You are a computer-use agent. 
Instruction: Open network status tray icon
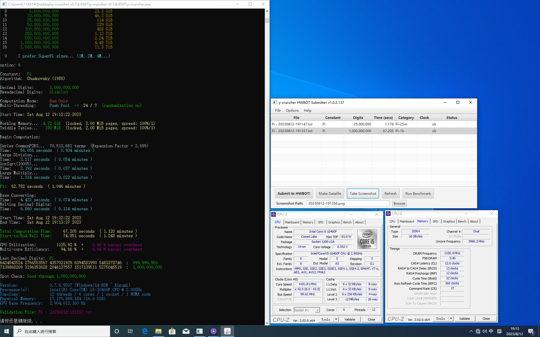point(478,331)
